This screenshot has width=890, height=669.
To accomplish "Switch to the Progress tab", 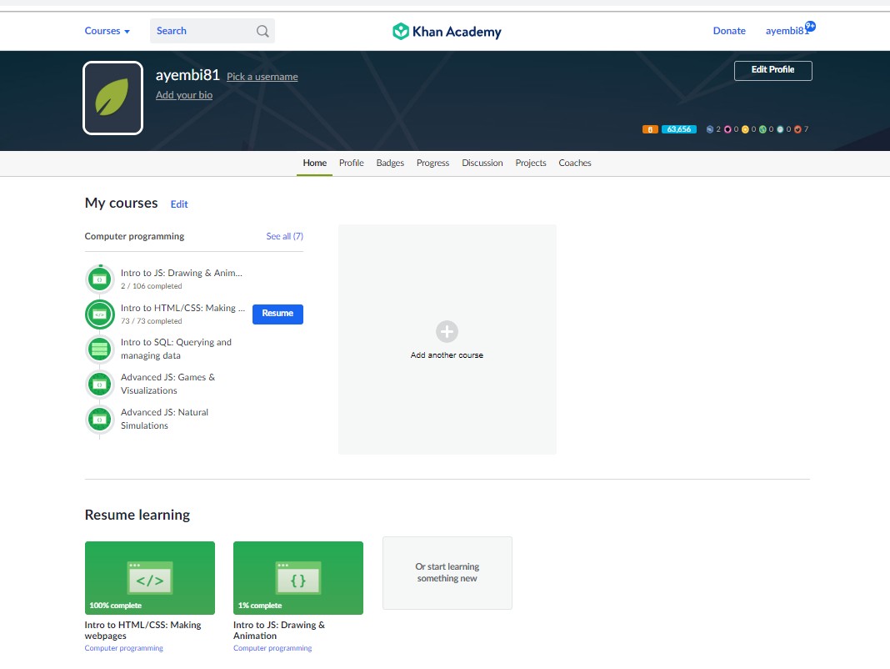I will coord(432,163).
